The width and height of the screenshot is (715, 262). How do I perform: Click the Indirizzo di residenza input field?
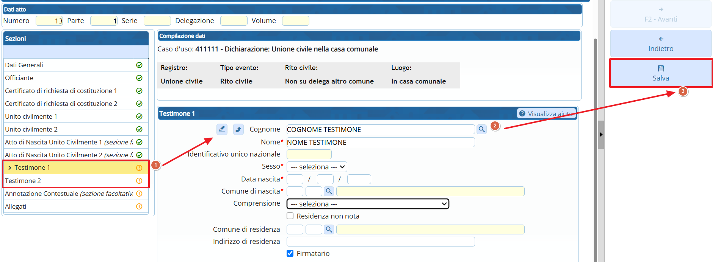click(380, 242)
